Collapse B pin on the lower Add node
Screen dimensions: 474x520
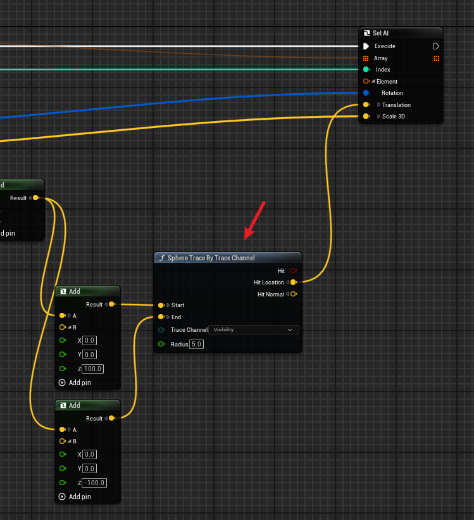(69, 441)
